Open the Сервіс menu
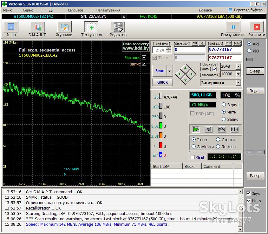The height and width of the screenshot is (234, 268). 28,10
